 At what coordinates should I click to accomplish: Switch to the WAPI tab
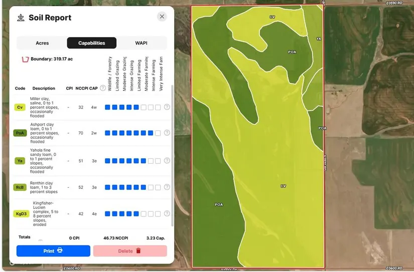[142, 43]
